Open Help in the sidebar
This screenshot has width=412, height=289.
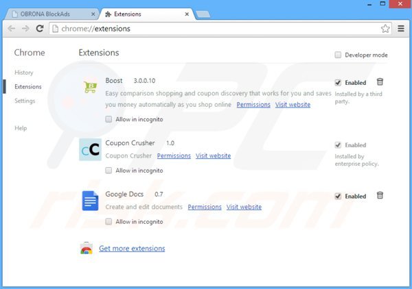tap(21, 128)
